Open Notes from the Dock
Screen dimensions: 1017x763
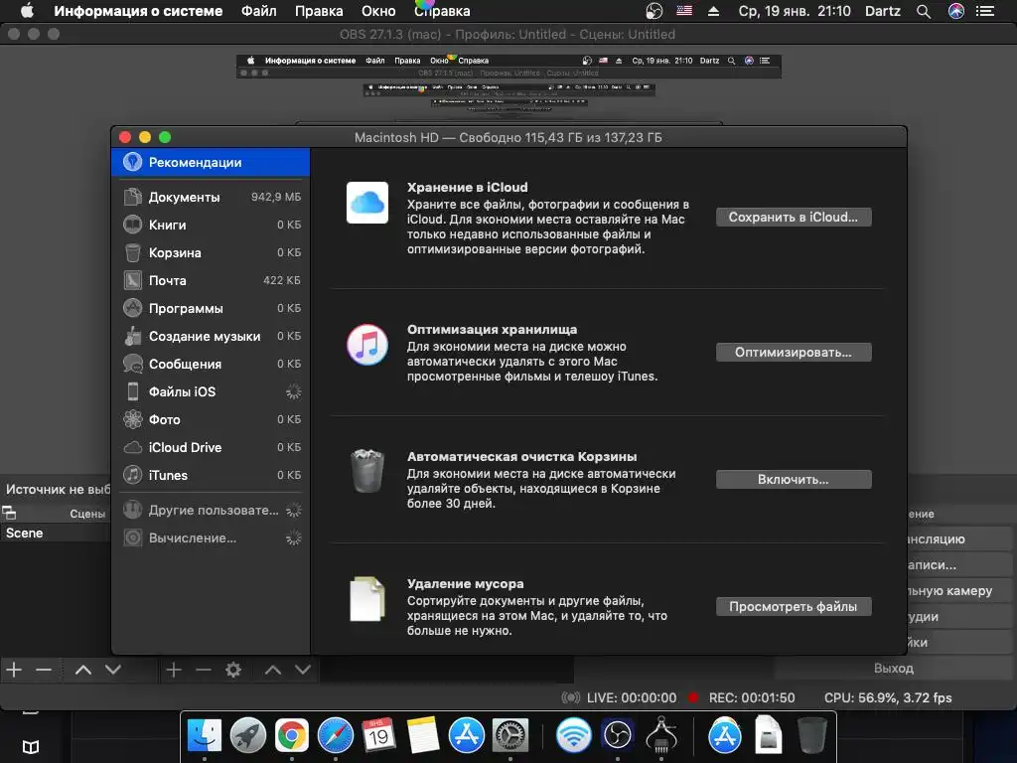click(x=423, y=736)
